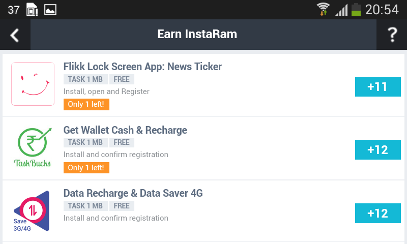The image size is (407, 244).
Task: Tap the mobile signal strength icon
Action: pos(341,10)
